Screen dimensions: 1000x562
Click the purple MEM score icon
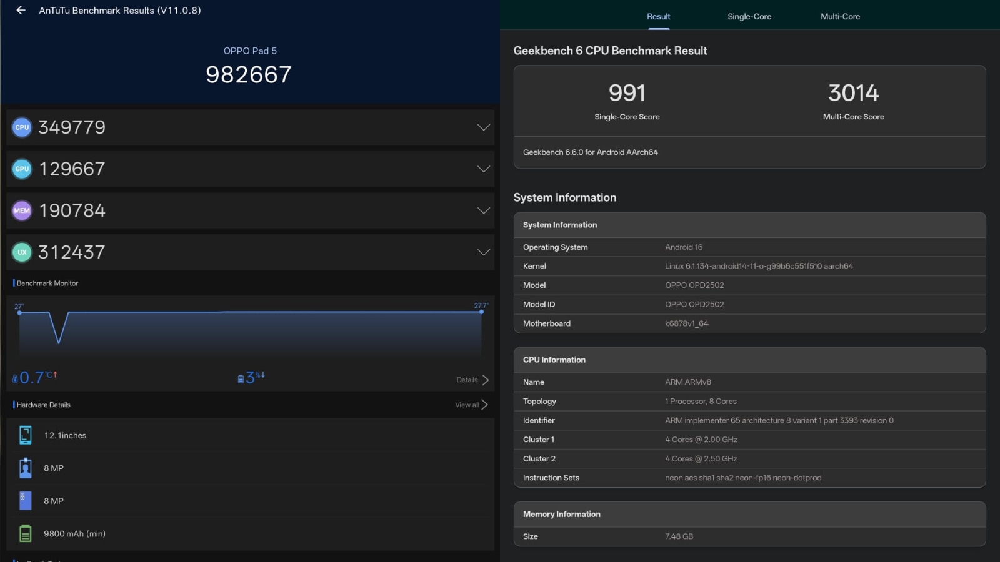(x=22, y=211)
